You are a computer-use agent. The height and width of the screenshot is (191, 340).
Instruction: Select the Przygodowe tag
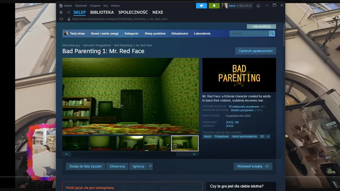[222, 136]
